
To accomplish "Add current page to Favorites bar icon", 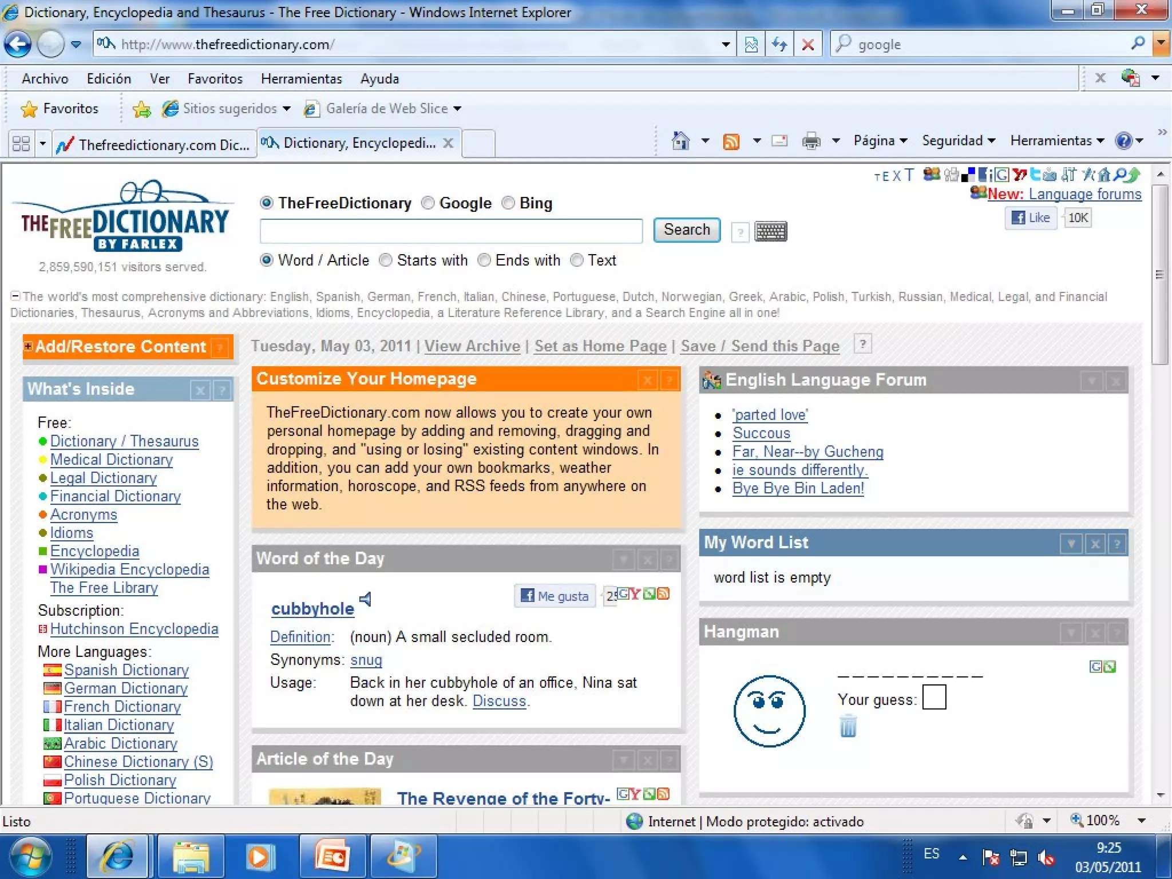I will pyautogui.click(x=141, y=109).
